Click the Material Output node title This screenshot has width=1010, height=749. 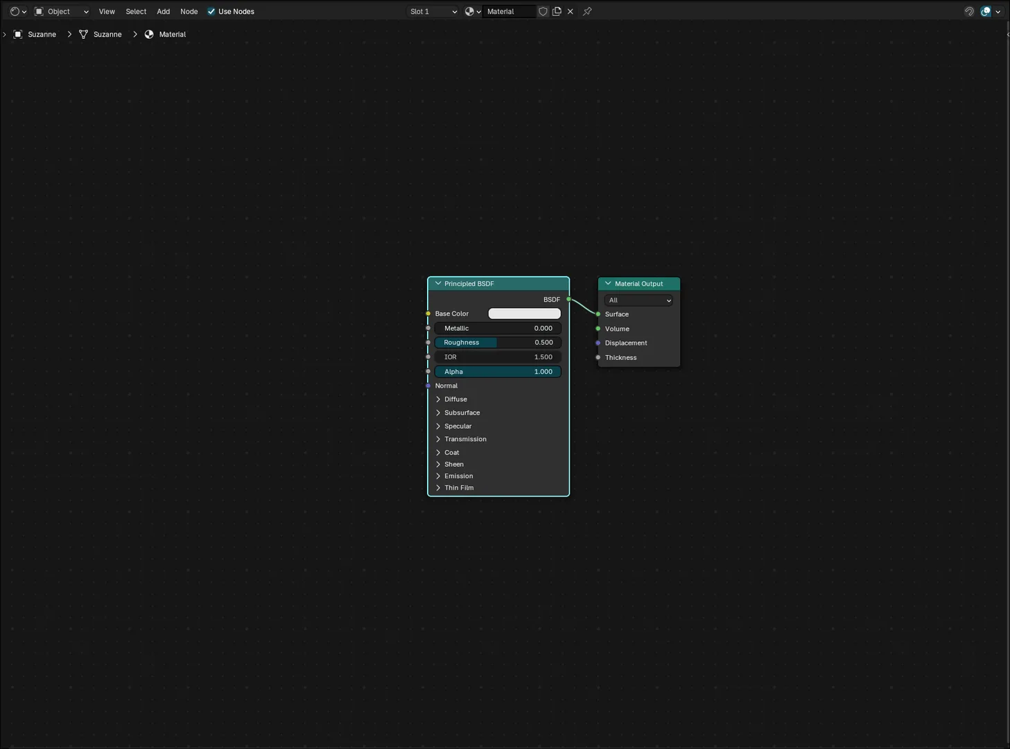638,284
